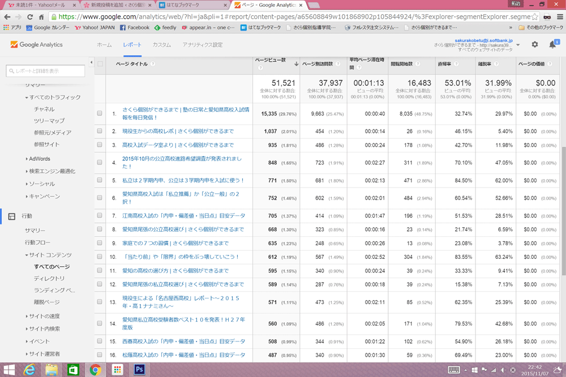This screenshot has width=566, height=377.
Task: Tick the checkbox for row 1
Action: point(100,114)
